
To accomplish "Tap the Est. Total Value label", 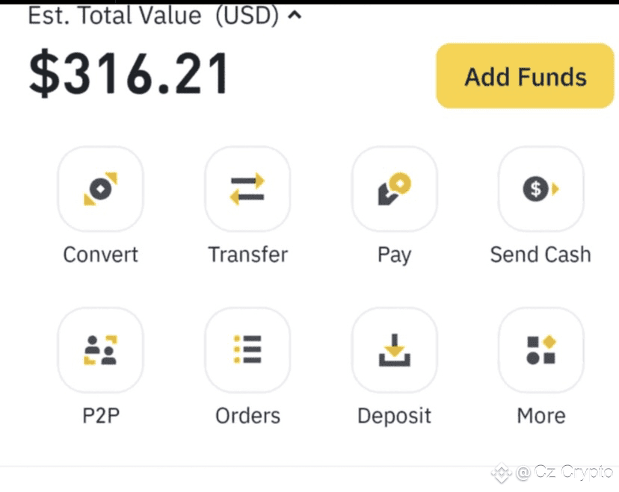I will click(x=115, y=16).
